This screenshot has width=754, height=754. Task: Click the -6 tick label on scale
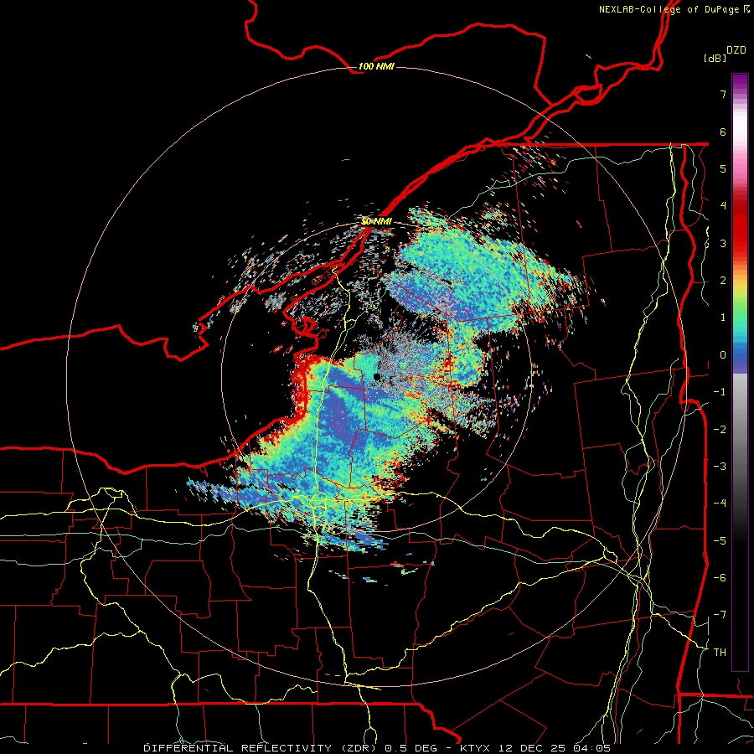coord(720,578)
